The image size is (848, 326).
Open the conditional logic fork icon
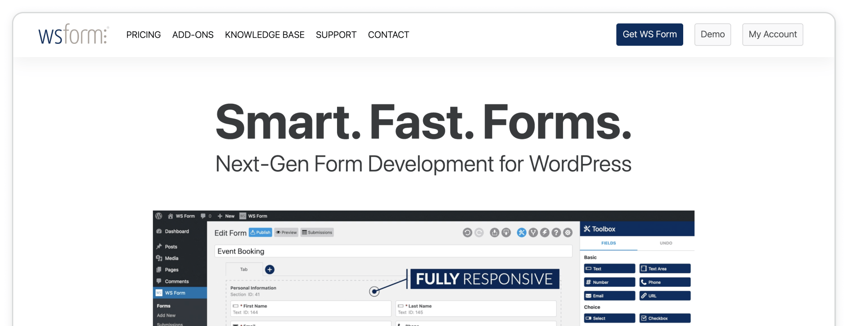(x=533, y=233)
